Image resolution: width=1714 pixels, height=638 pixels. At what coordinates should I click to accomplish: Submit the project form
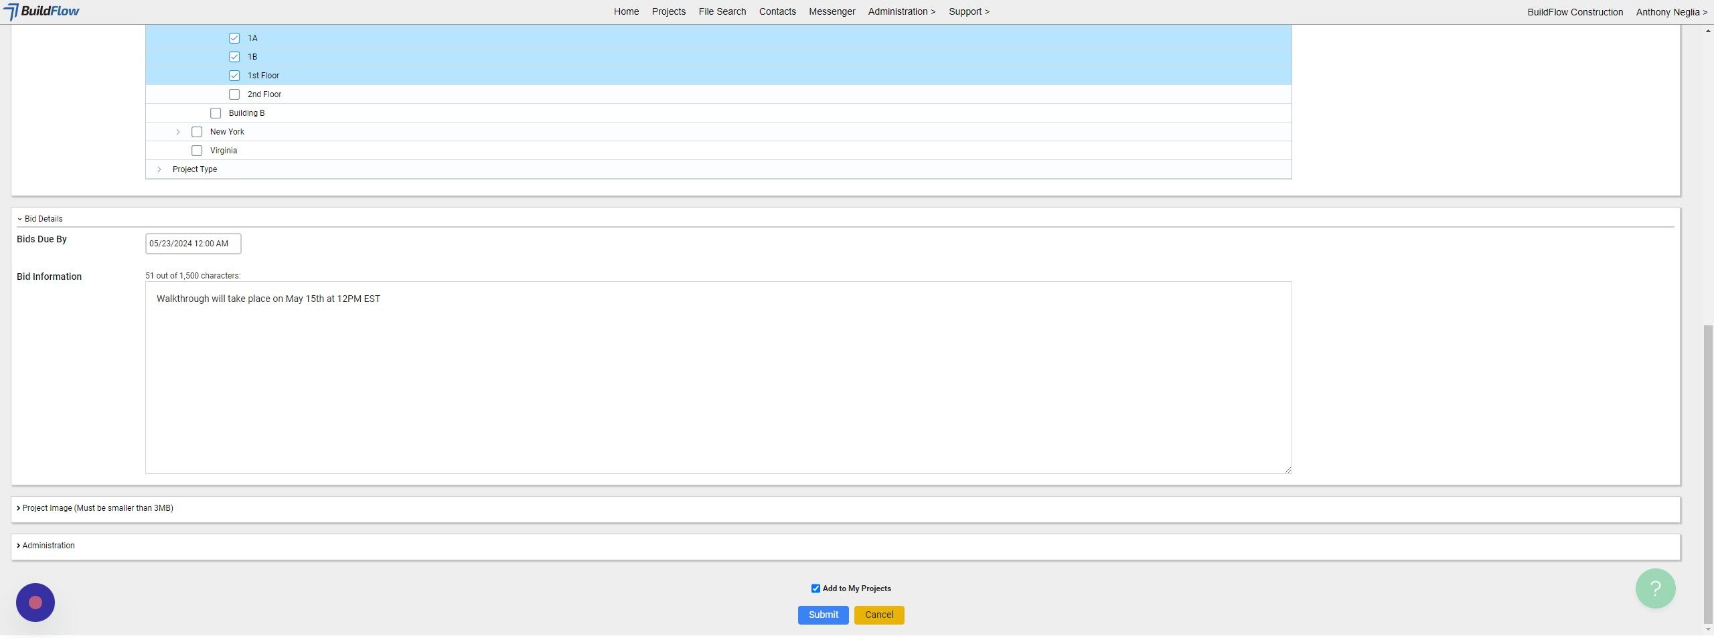823,615
